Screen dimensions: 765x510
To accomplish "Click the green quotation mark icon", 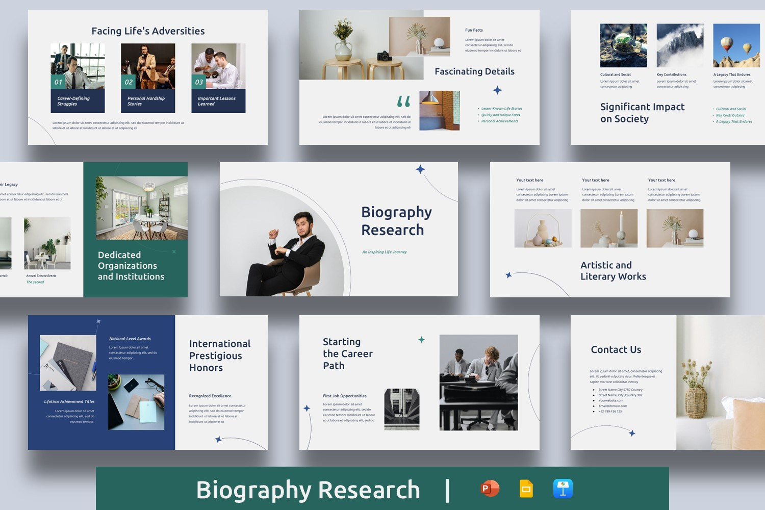I will tap(403, 101).
